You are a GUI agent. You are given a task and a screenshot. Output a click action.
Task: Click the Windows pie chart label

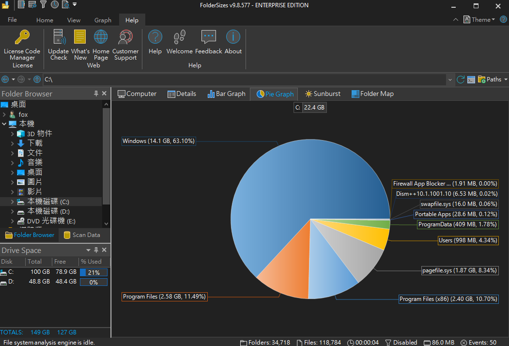pyautogui.click(x=159, y=141)
